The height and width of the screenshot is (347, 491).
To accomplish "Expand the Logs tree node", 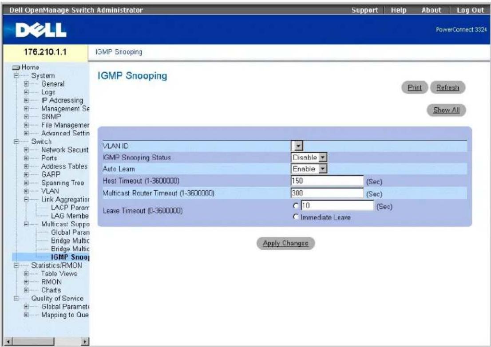I will click(26, 92).
